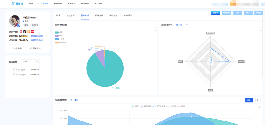
Task: Click the 生活日常 tag
Action: pos(35,25)
